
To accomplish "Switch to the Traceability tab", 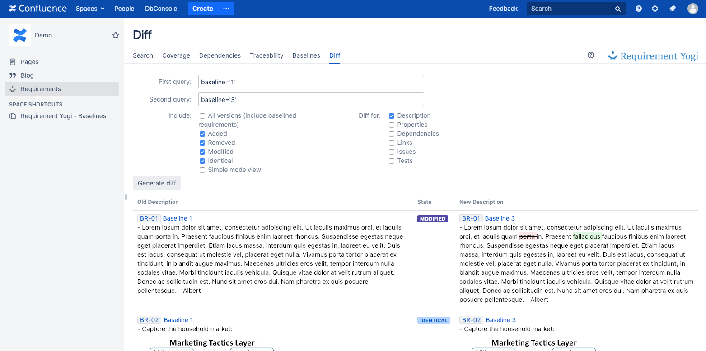I will (267, 55).
